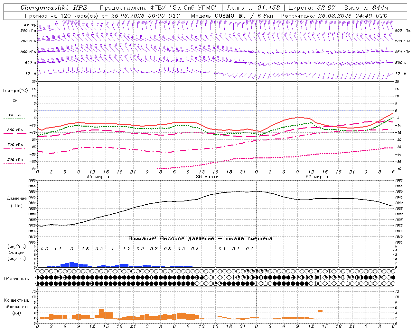Click the '27 марта' date label
The image size is (412, 329).
click(x=317, y=177)
